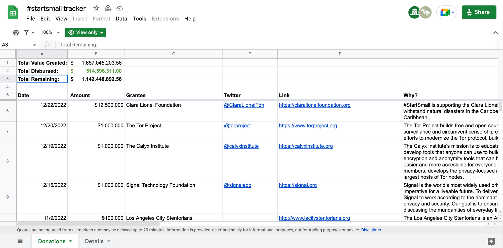Select the Total Disbursed: label cell
Screen dimensions: 503x248
[42, 71]
